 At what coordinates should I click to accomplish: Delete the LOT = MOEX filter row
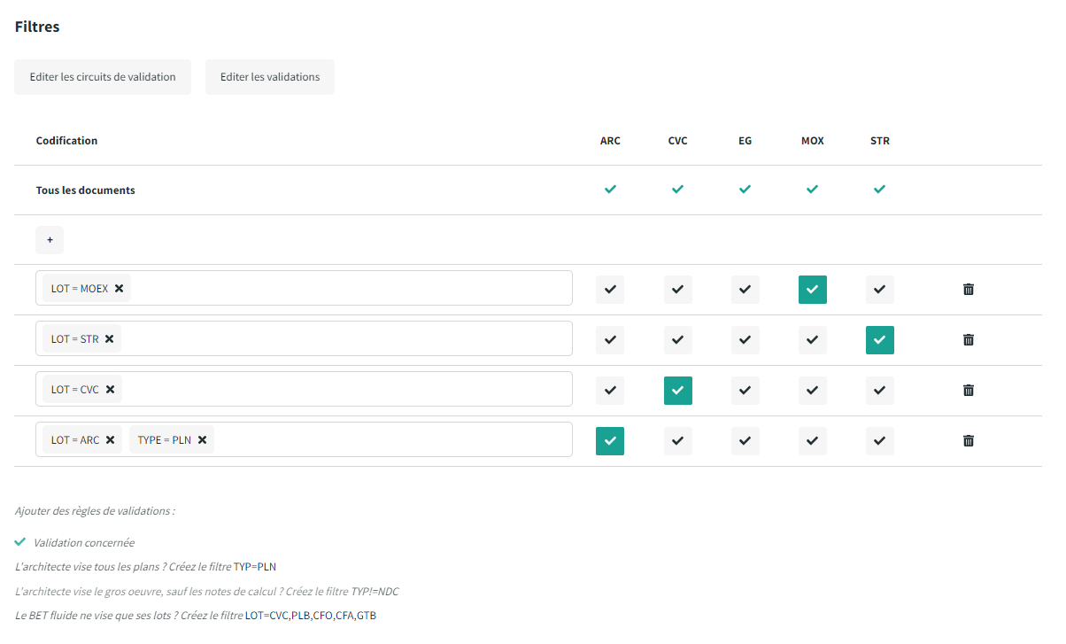click(x=968, y=290)
